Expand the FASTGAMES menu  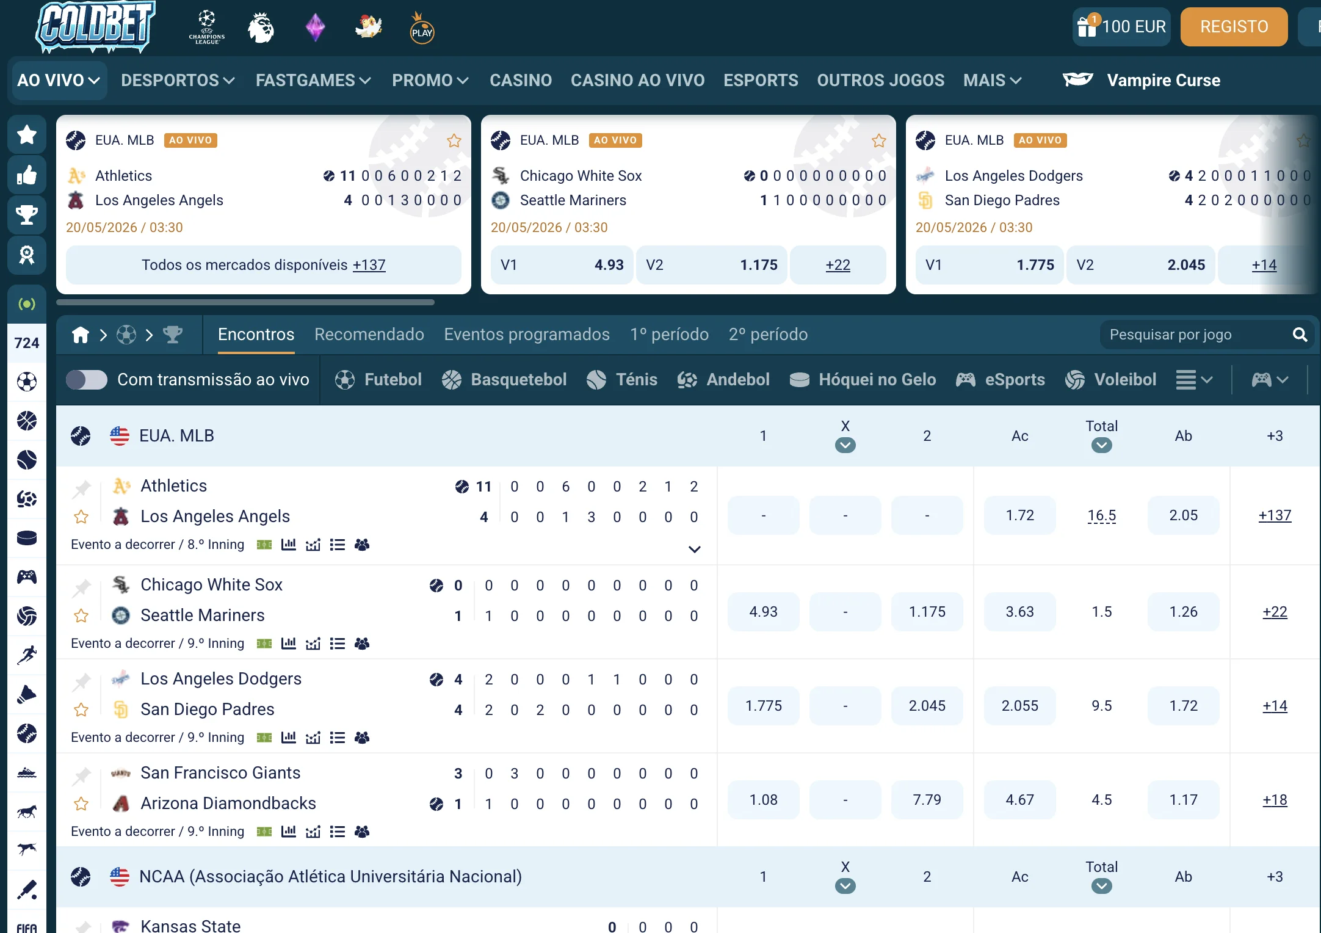point(313,80)
